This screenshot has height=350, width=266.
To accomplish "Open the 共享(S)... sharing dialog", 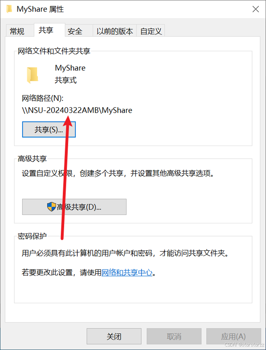I will (49, 129).
